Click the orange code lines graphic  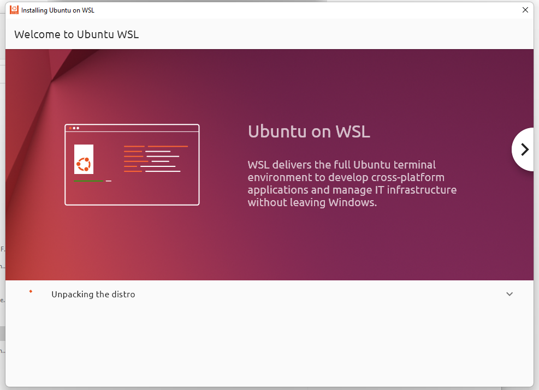156,159
